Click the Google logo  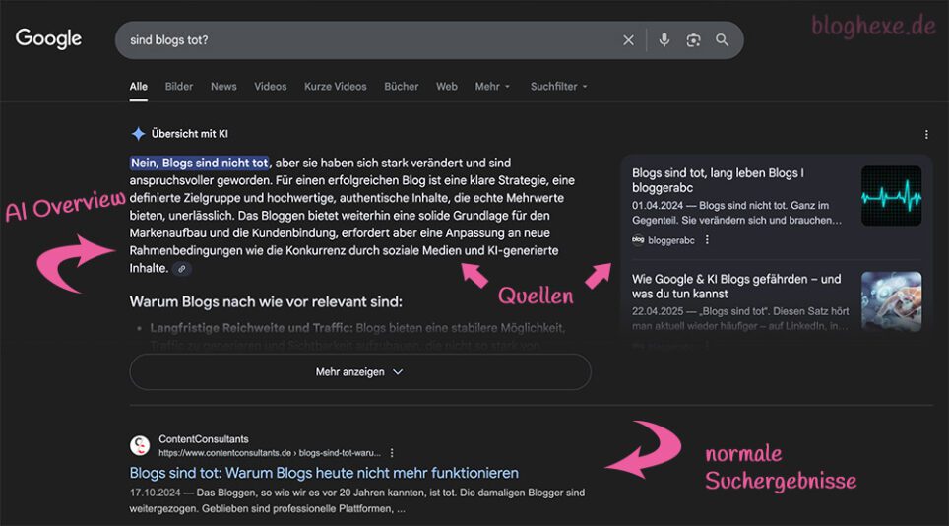pos(48,39)
